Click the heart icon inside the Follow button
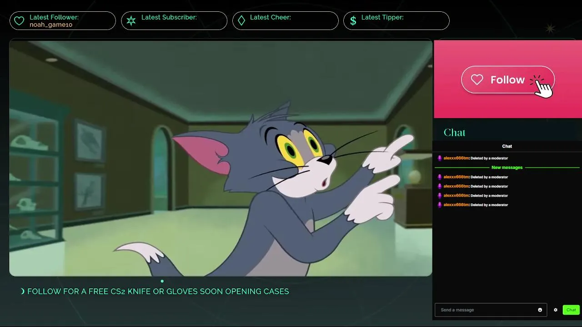 point(477,80)
